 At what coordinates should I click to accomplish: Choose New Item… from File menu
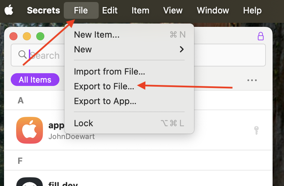tap(129, 35)
